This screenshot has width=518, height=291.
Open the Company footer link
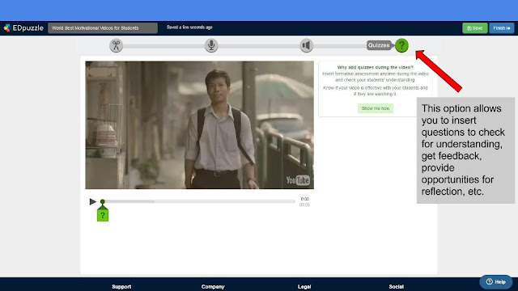pos(213,287)
